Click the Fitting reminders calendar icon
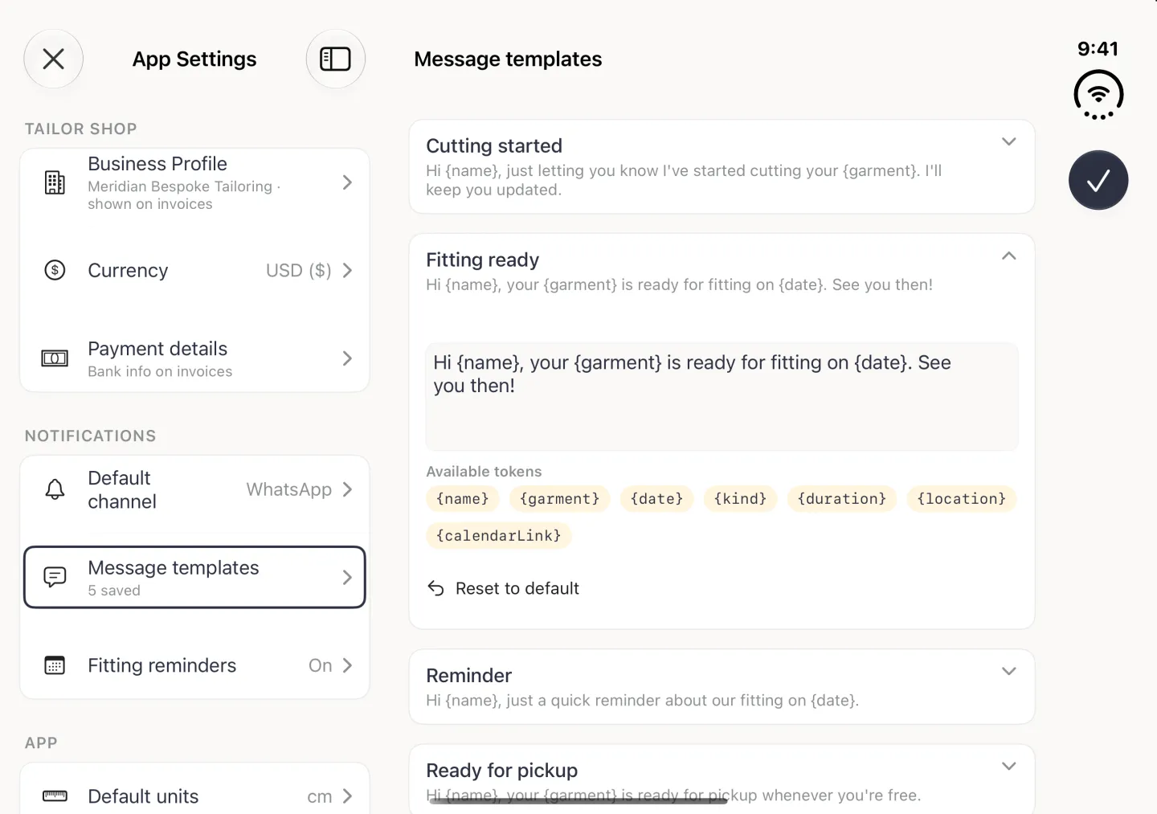Screen dimensions: 1157x814 point(55,665)
